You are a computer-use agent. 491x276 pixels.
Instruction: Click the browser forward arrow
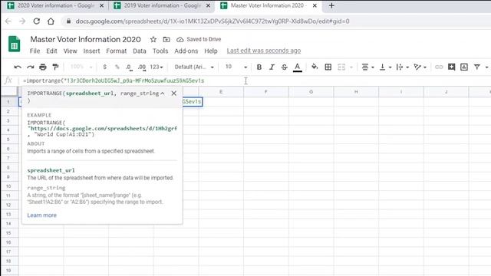pyautogui.click(x=22, y=21)
